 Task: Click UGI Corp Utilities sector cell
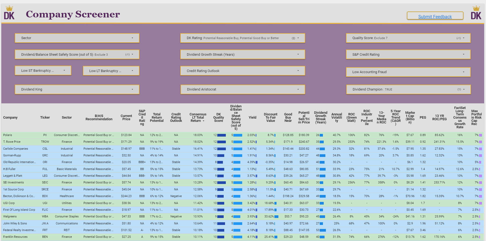click(67, 203)
